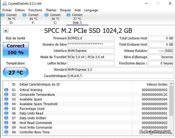Open the Disques menu

pos(65,10)
